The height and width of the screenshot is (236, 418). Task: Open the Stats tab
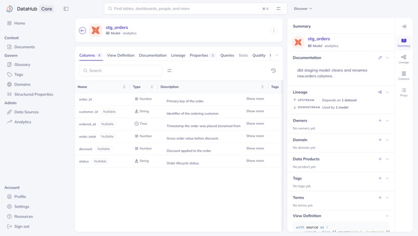point(243,55)
